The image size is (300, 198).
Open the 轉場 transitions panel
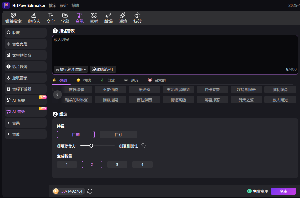pos(108,18)
